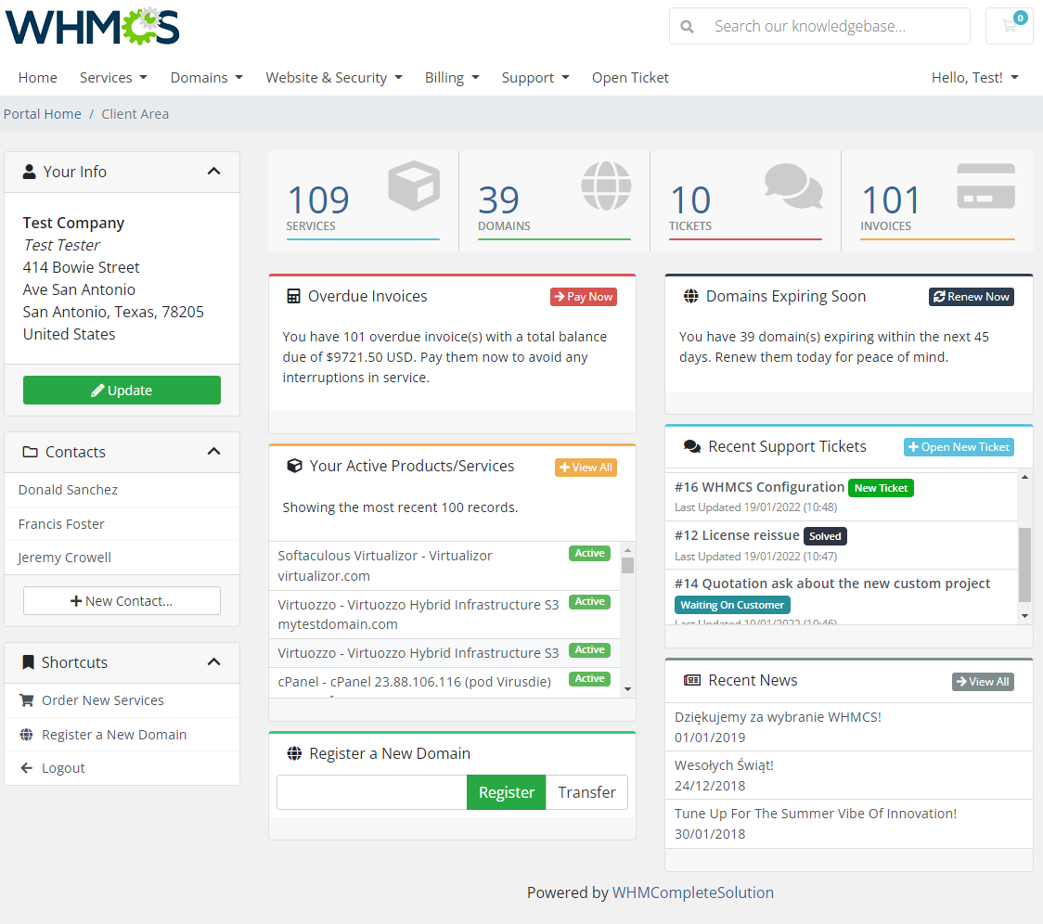Expand the Website & Security menu
Image resolution: width=1043 pixels, height=924 pixels.
pos(334,78)
